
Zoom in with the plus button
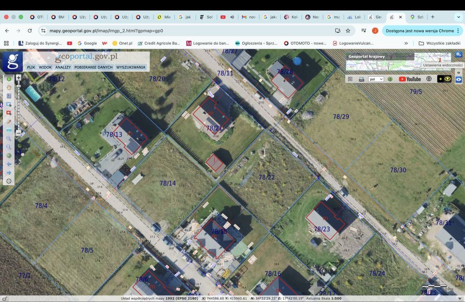click(19, 77)
